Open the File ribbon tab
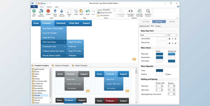 (x=34, y=7)
